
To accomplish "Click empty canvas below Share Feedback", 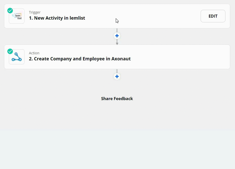I will [117, 116].
